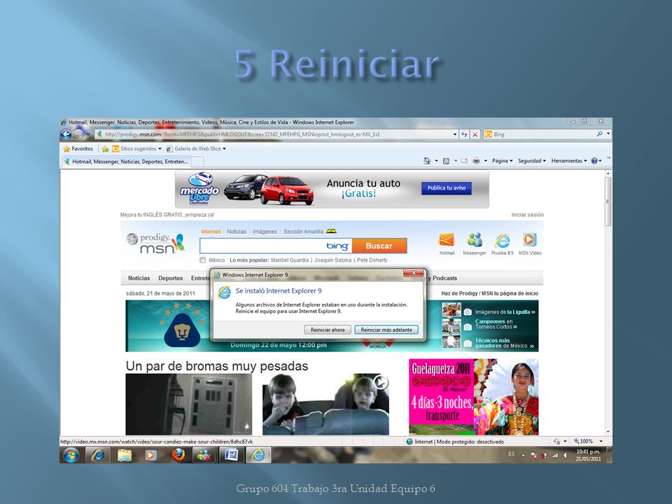Select the Imágenes search category
This screenshot has height=504, width=672.
pyautogui.click(x=265, y=232)
